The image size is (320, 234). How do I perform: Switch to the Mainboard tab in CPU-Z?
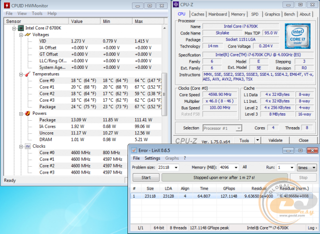point(217,14)
